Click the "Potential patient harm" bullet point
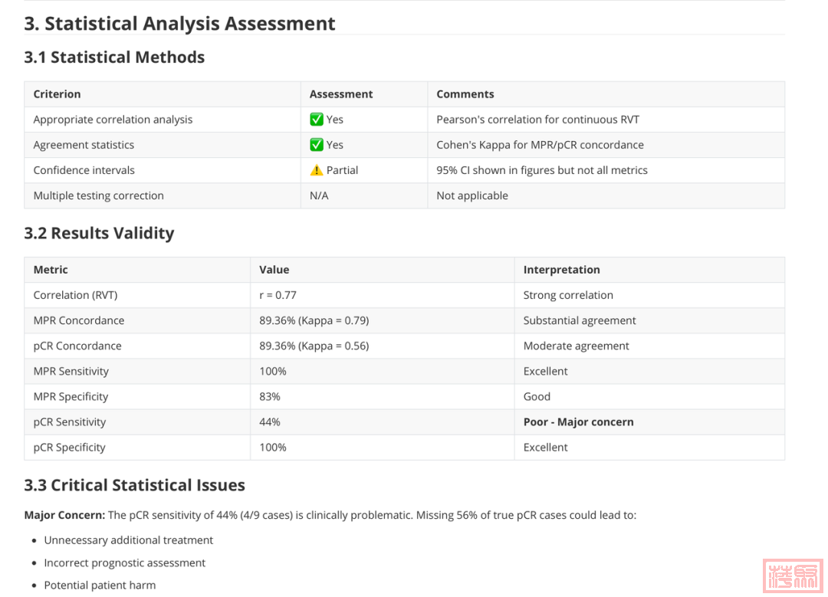Viewport: 828px width, 597px height. [100, 586]
